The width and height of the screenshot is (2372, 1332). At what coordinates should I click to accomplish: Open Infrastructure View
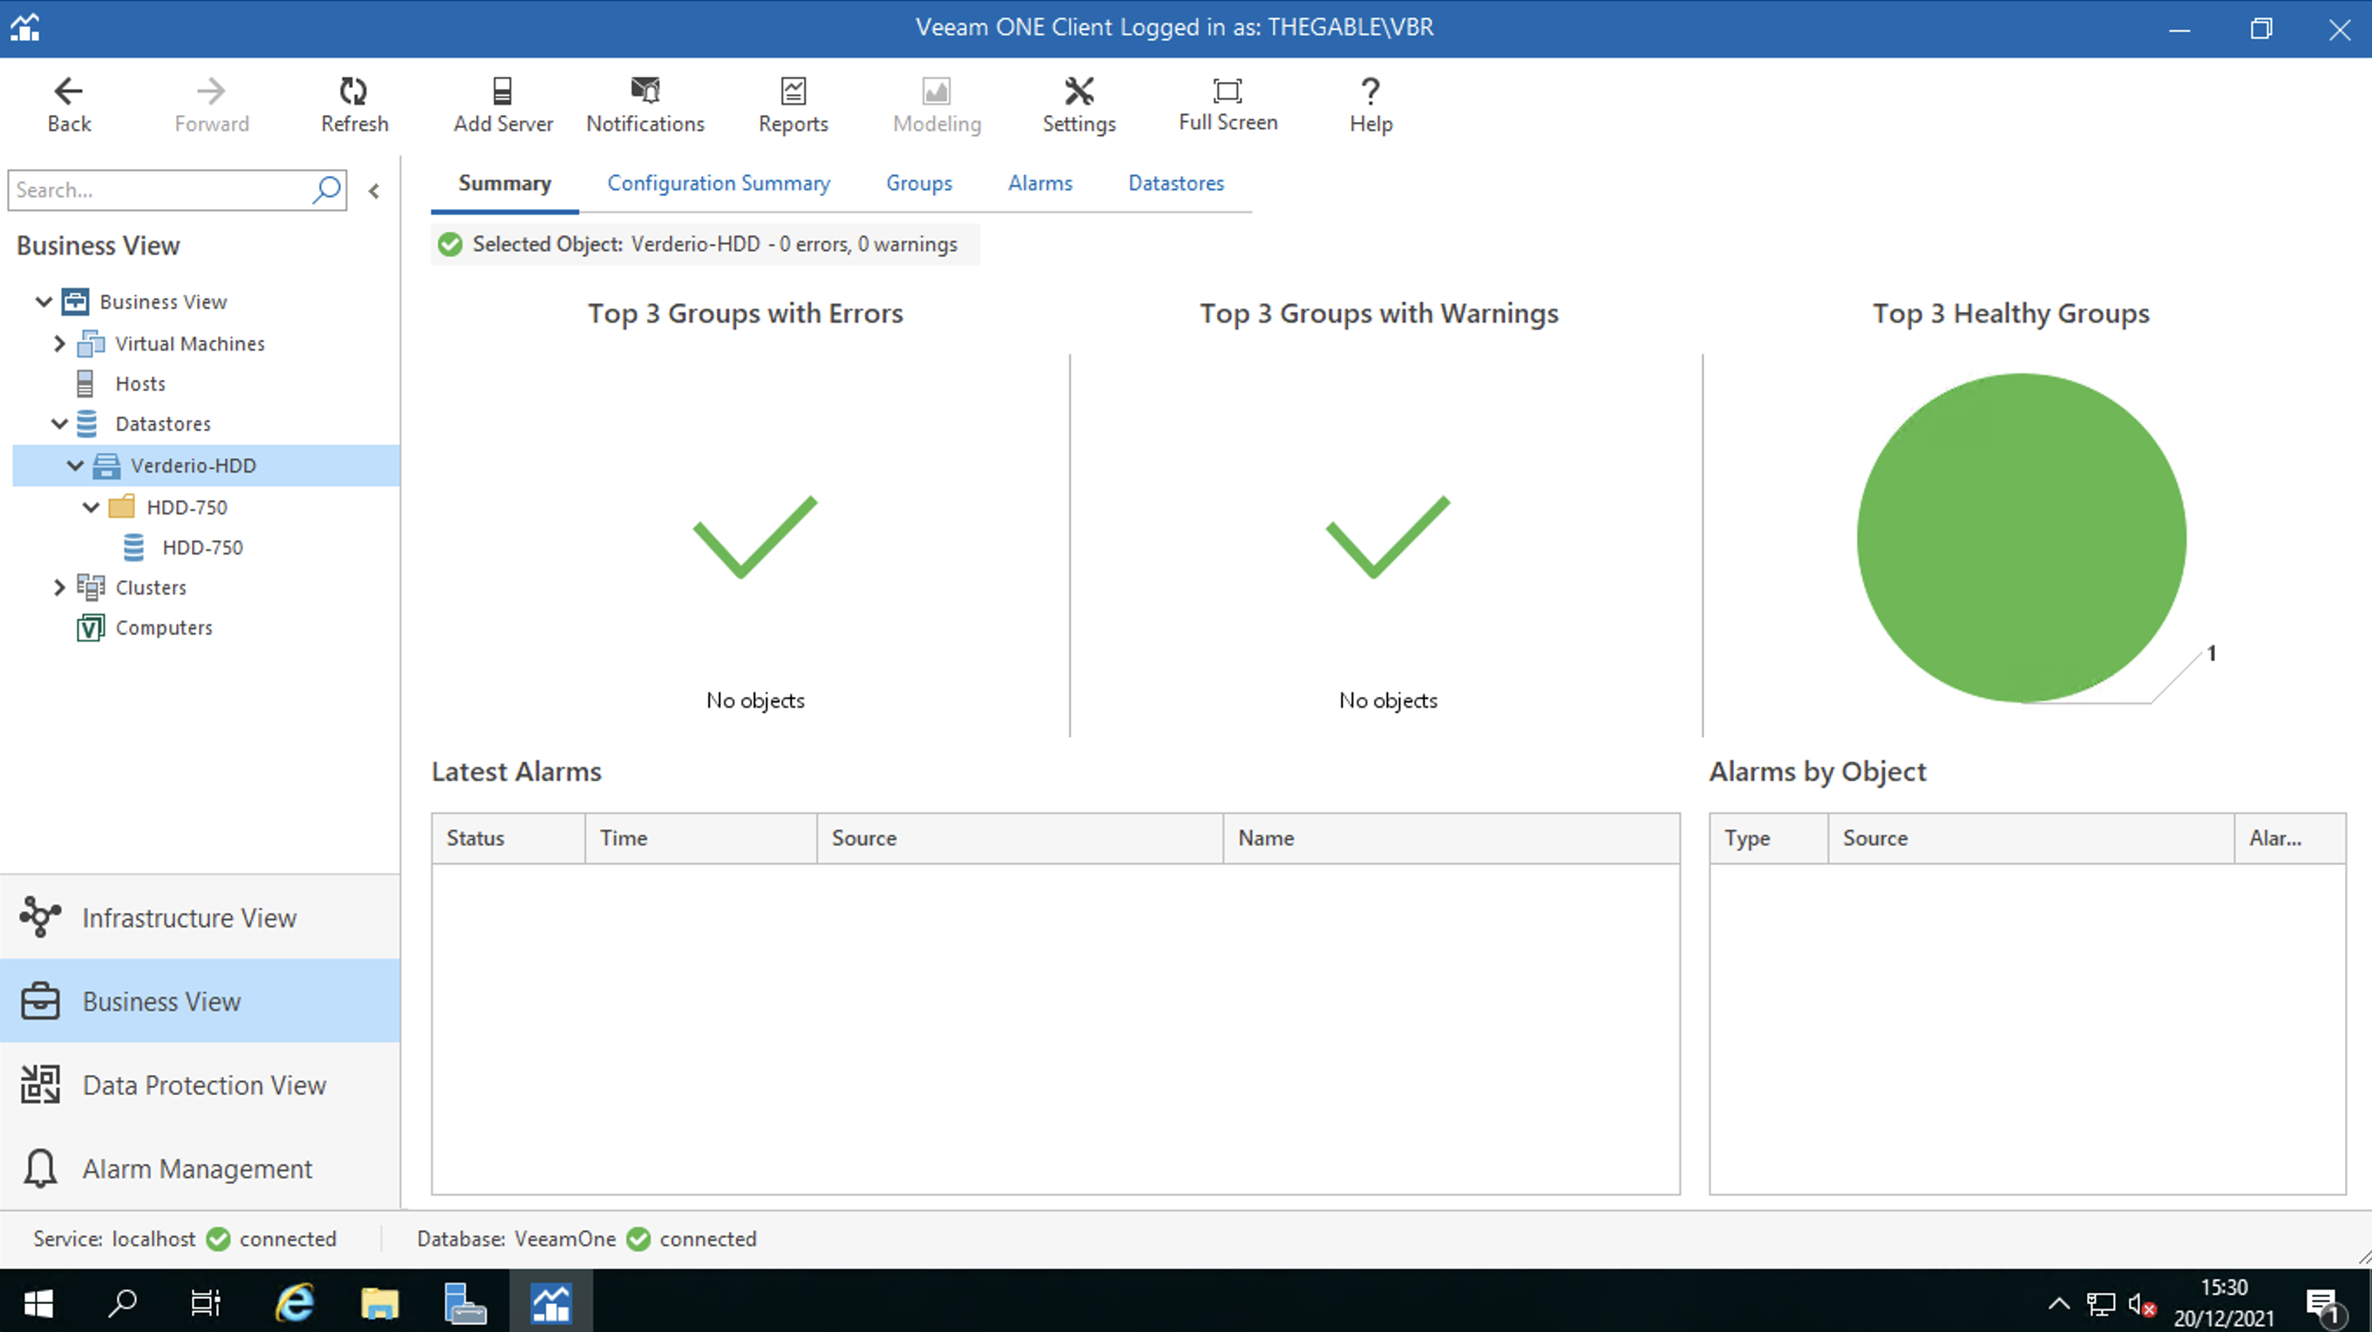tap(200, 917)
